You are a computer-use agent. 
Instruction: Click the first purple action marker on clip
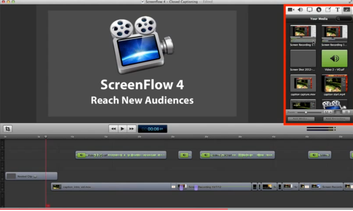[x=181, y=187]
